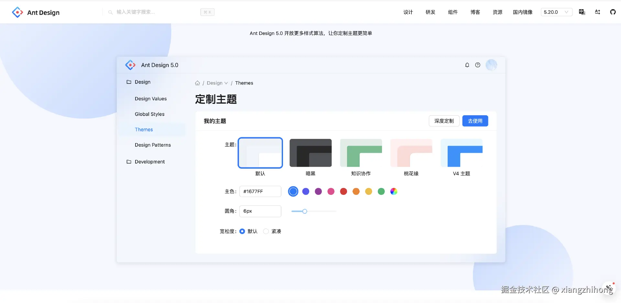
Task: Open the floating theme tool button
Action: (x=609, y=288)
